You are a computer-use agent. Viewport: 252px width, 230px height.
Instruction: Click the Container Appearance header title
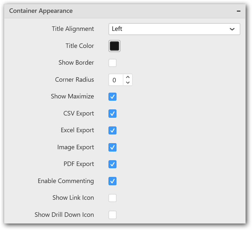pos(41,11)
